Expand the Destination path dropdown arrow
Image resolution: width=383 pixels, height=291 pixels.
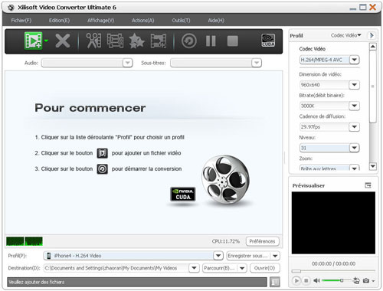tap(194, 268)
